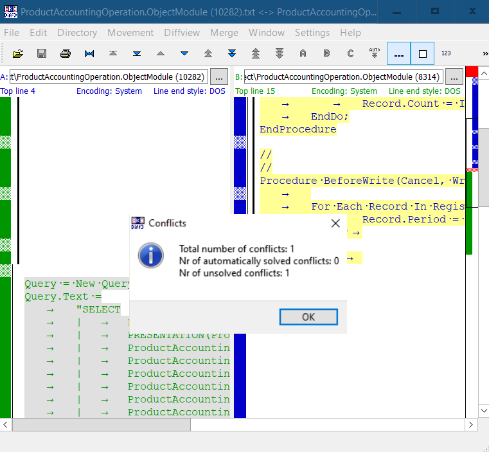Select lines from C icon
Viewport: 489px width, 452px height.
[350, 54]
